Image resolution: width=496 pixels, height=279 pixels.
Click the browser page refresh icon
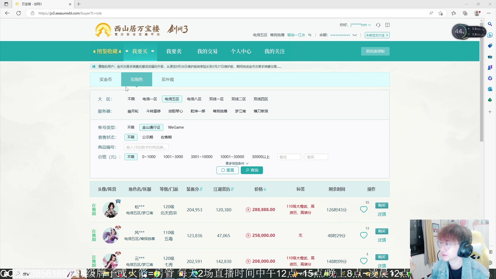[19, 13]
